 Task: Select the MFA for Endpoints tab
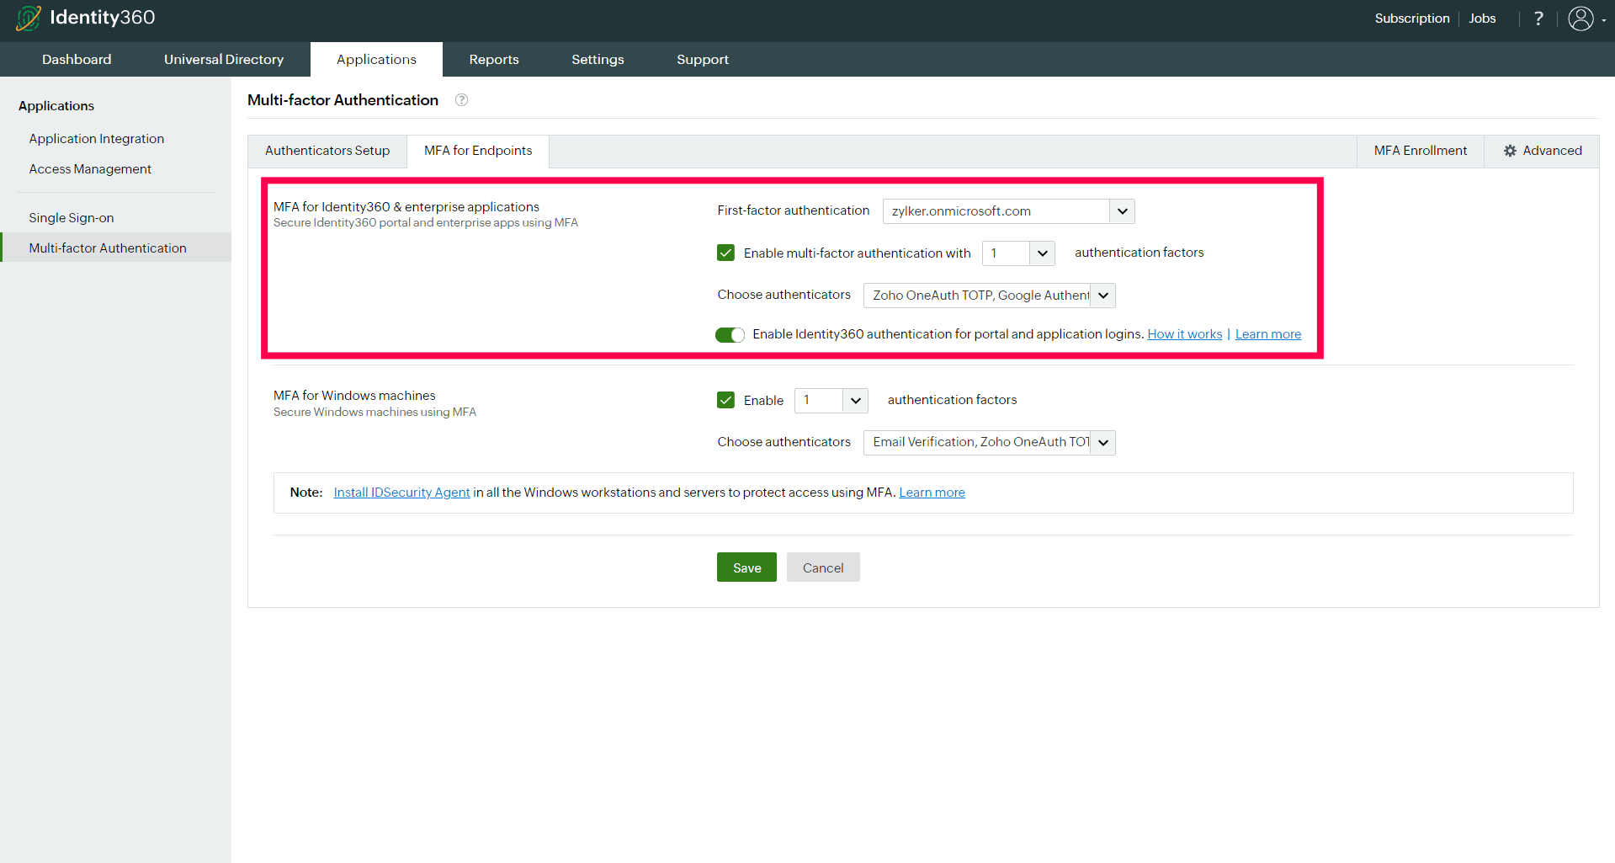[478, 151]
